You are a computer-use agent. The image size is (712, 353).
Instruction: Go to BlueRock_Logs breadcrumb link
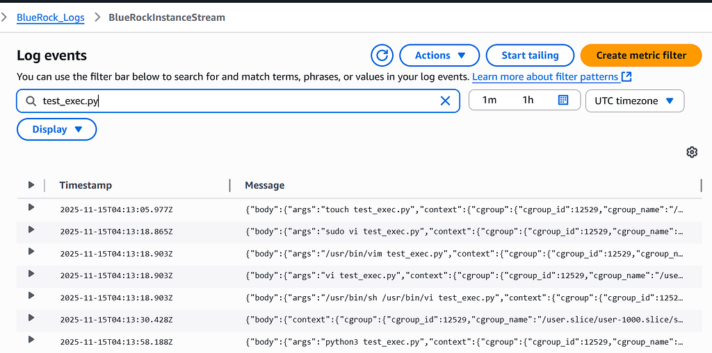(50, 17)
